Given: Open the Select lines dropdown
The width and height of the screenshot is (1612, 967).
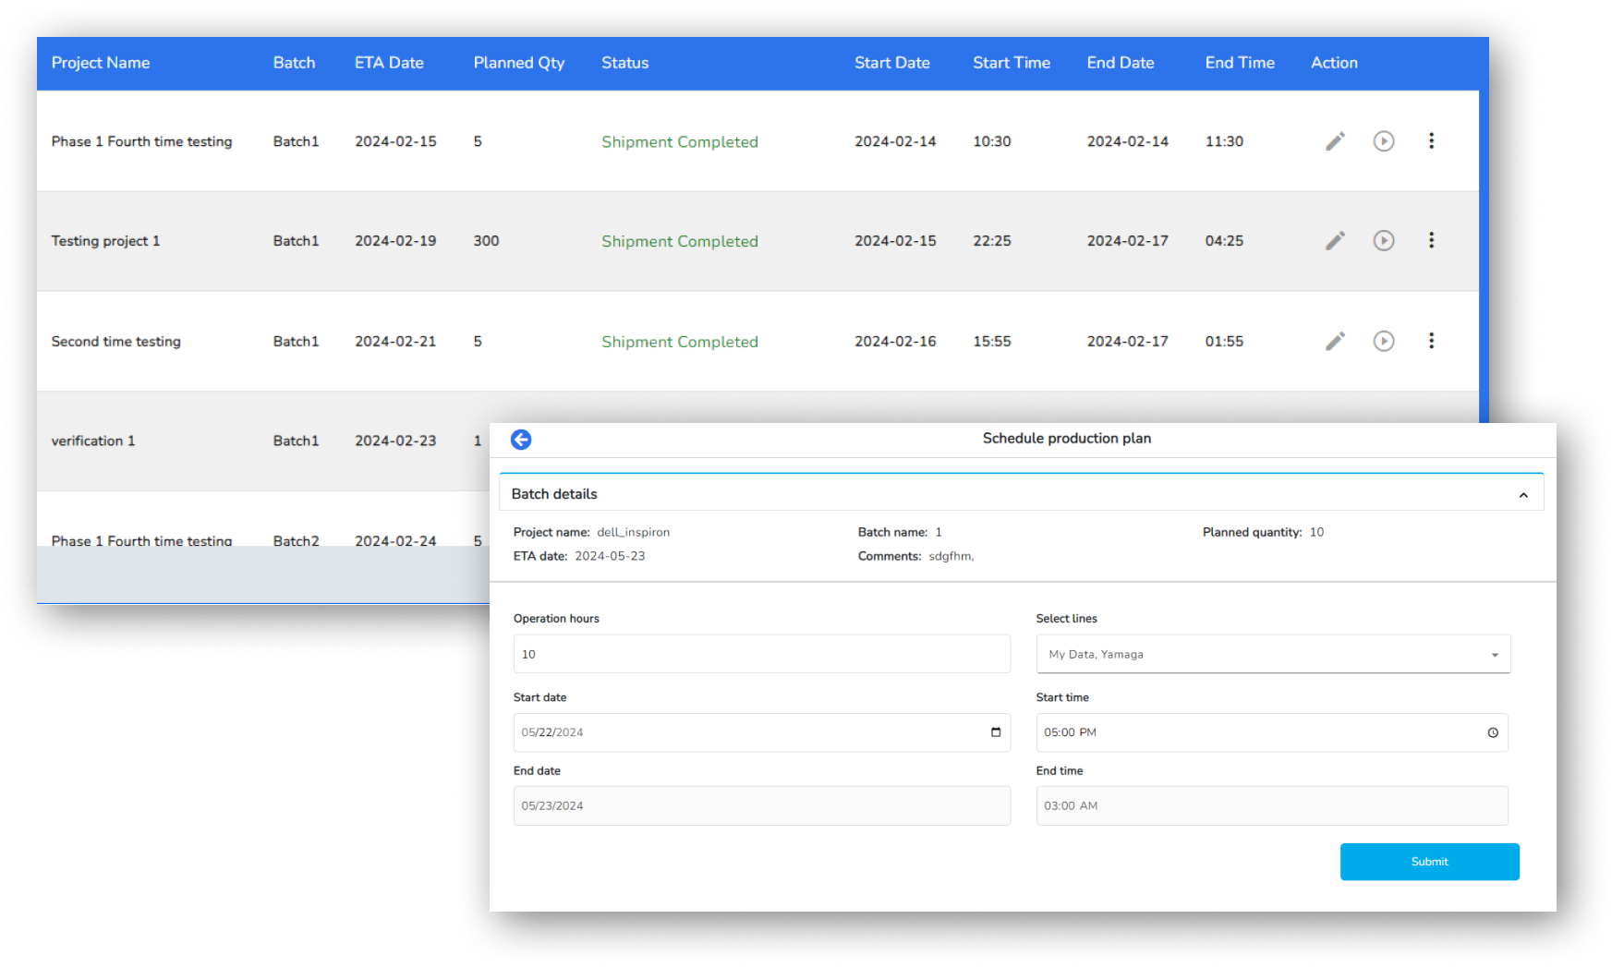Looking at the screenshot, I should click(x=1272, y=654).
